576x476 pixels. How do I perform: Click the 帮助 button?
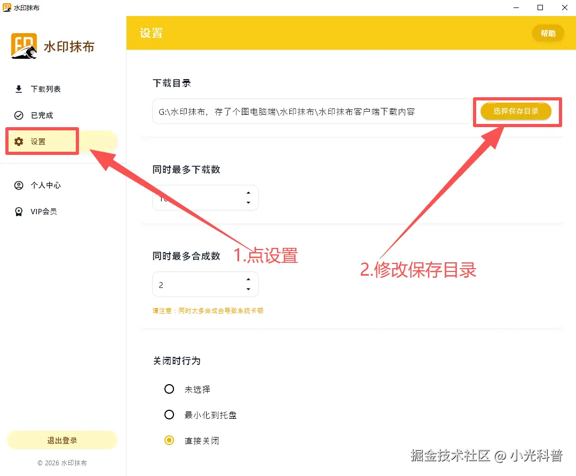pos(548,34)
